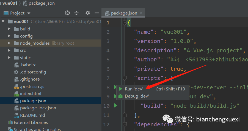Expand the config folder
This screenshot has width=248, height=131.
pyautogui.click(x=9, y=36)
